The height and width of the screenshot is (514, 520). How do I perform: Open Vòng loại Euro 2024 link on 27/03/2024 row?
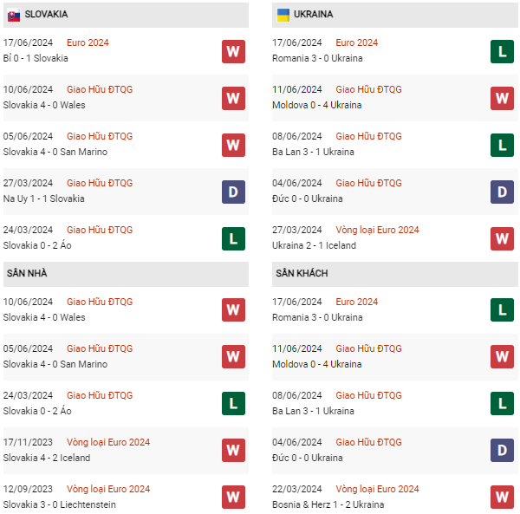point(377,230)
